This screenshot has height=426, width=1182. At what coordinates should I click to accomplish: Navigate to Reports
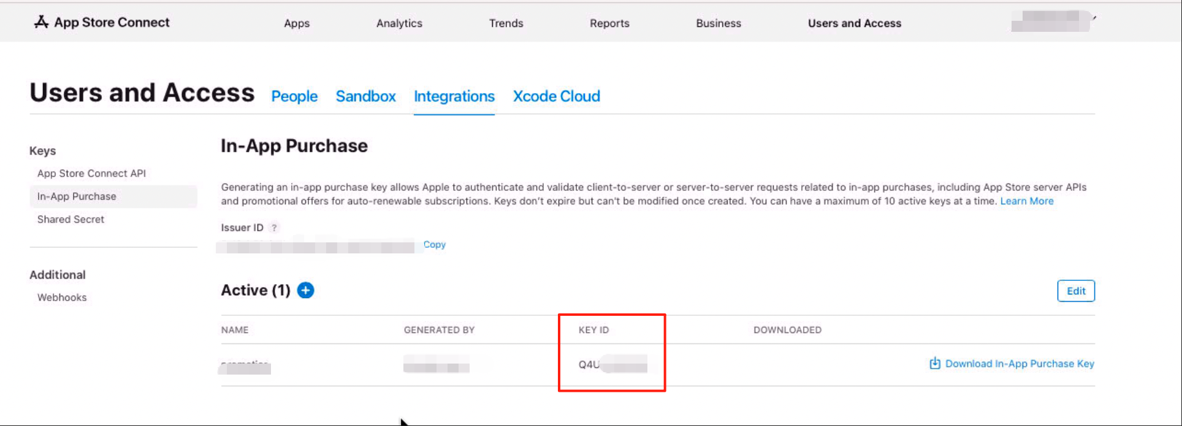pos(609,23)
